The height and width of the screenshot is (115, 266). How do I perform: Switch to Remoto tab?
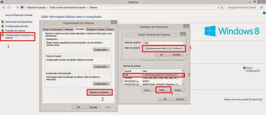coord(110,29)
